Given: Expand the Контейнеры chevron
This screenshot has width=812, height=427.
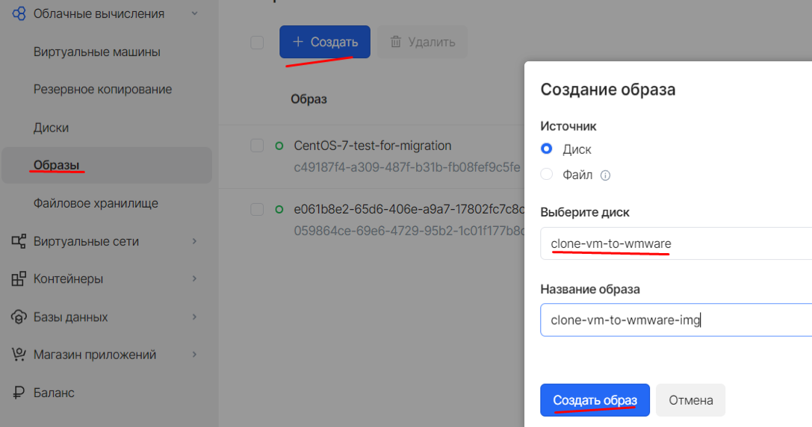Looking at the screenshot, I should 195,279.
